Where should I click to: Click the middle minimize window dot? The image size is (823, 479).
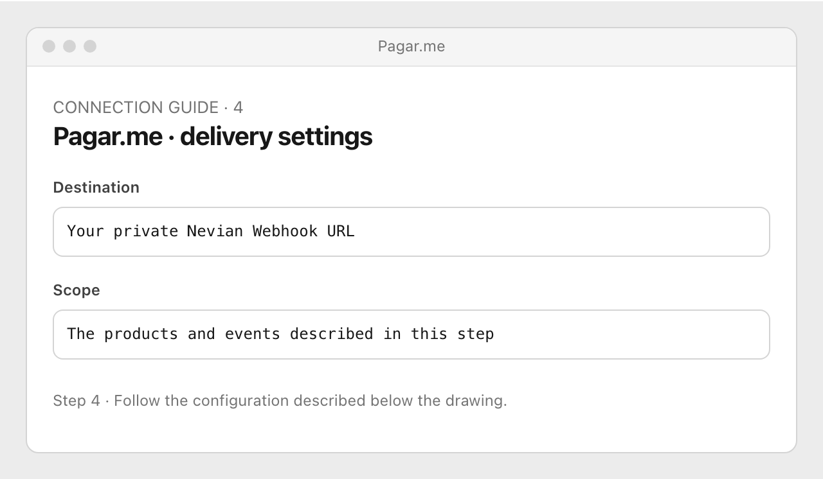tap(69, 46)
